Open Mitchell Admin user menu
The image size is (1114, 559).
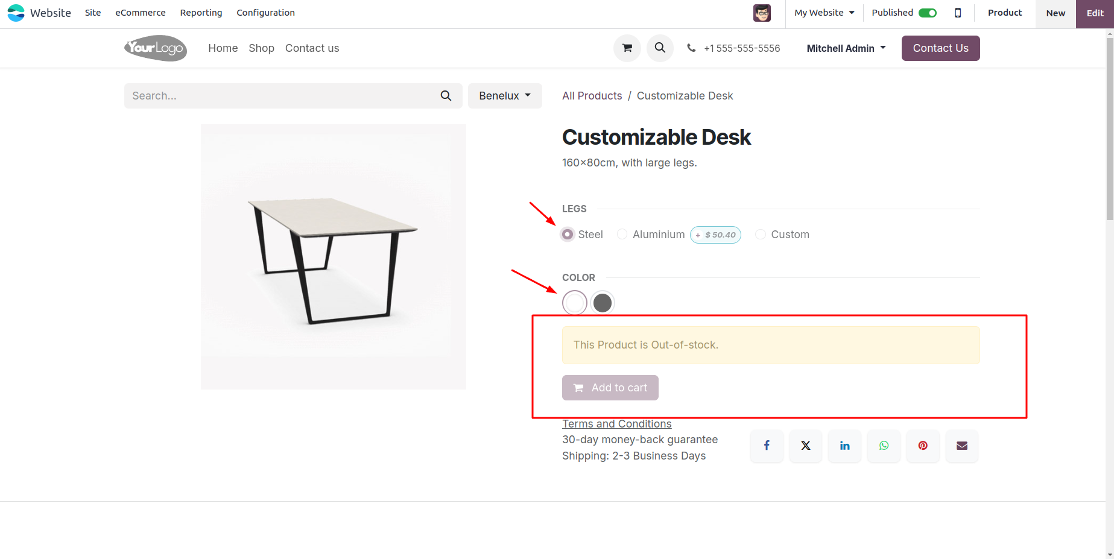coord(846,48)
